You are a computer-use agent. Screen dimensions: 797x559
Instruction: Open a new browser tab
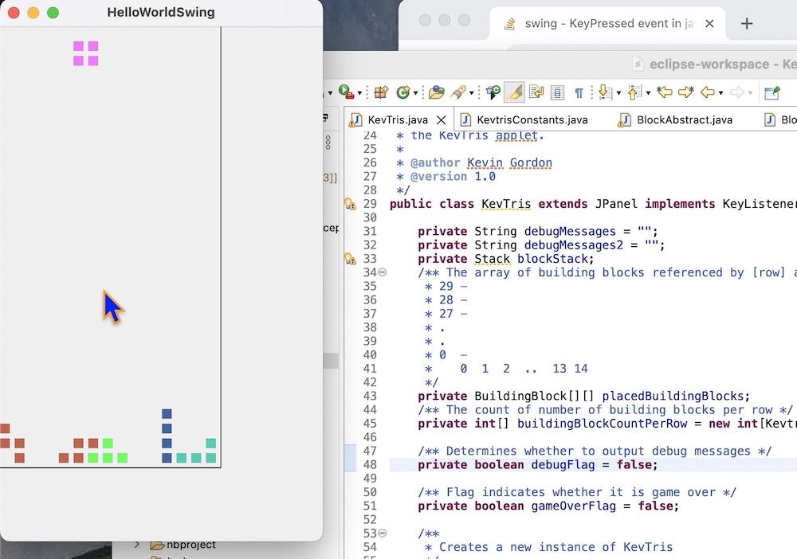(x=747, y=24)
